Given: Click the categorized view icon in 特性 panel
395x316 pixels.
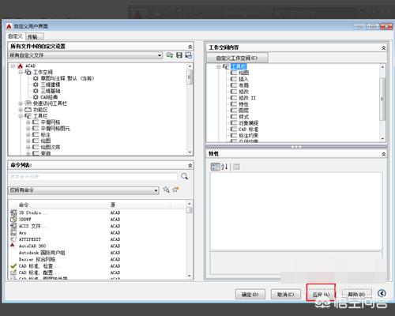Looking at the screenshot, I should pyautogui.click(x=215, y=167).
